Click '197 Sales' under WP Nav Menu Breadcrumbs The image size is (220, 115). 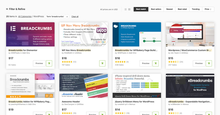66,65
